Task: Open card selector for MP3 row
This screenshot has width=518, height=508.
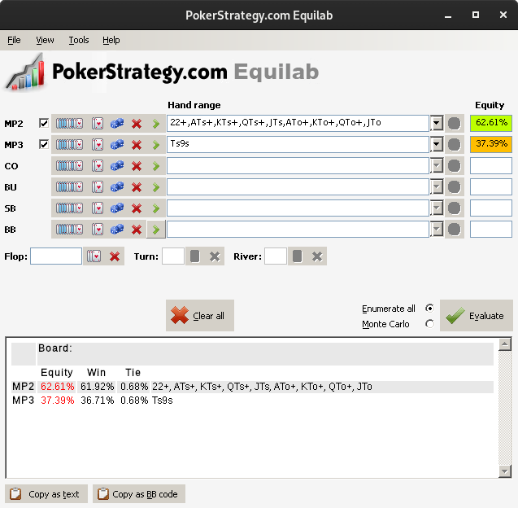Action: point(98,145)
